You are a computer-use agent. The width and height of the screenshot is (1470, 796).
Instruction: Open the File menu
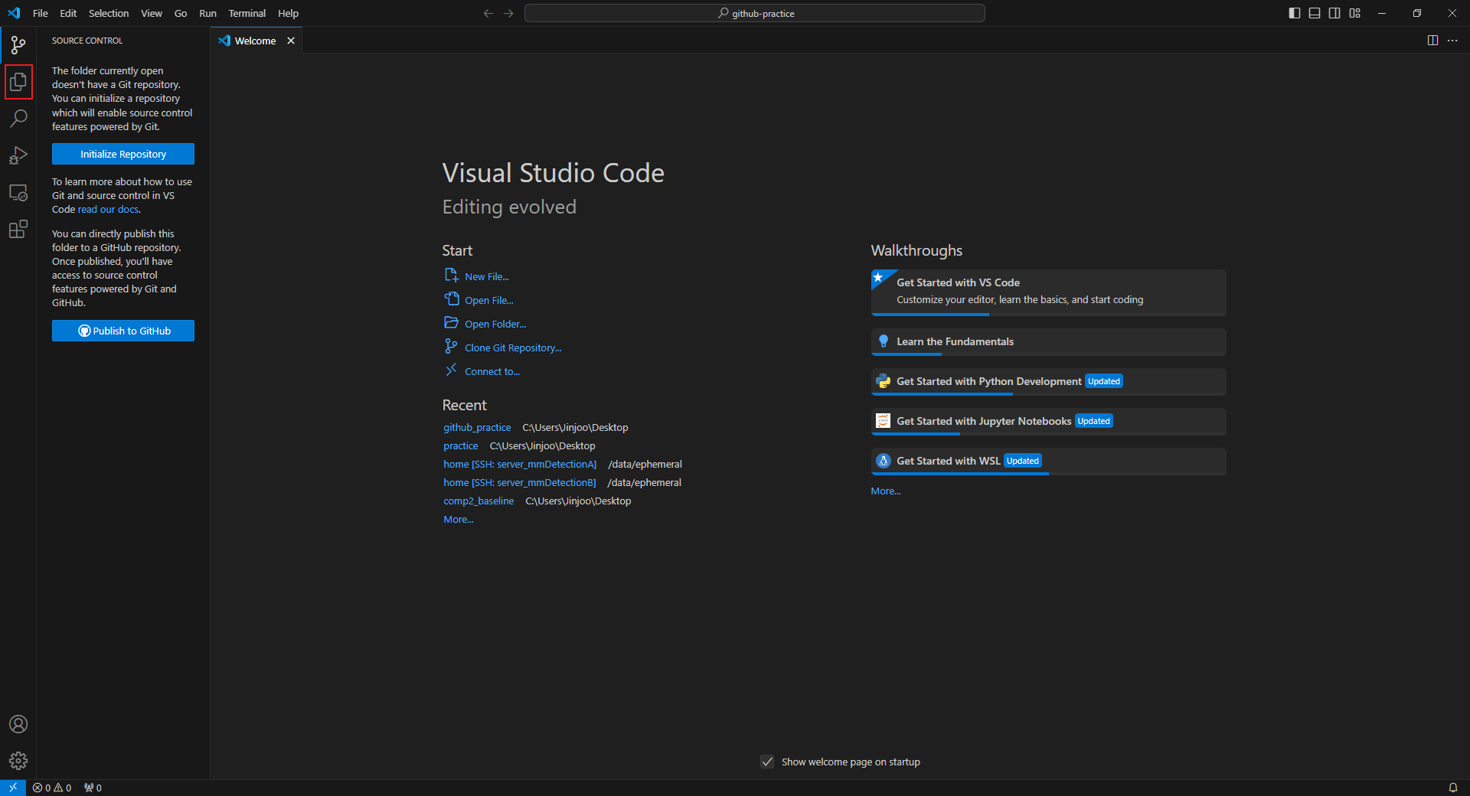coord(41,13)
